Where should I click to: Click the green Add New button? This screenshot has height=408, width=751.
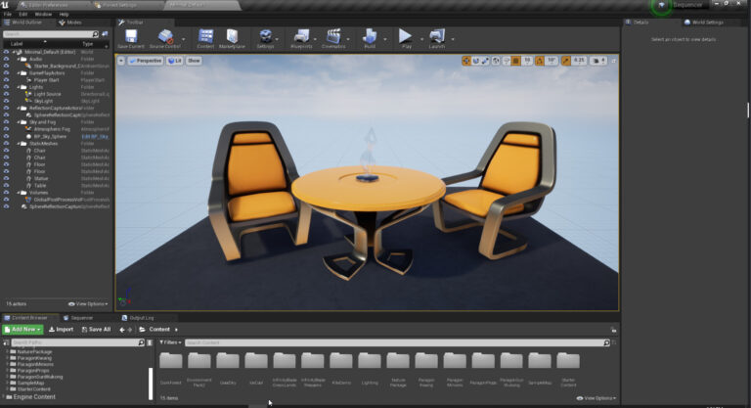[22, 330]
